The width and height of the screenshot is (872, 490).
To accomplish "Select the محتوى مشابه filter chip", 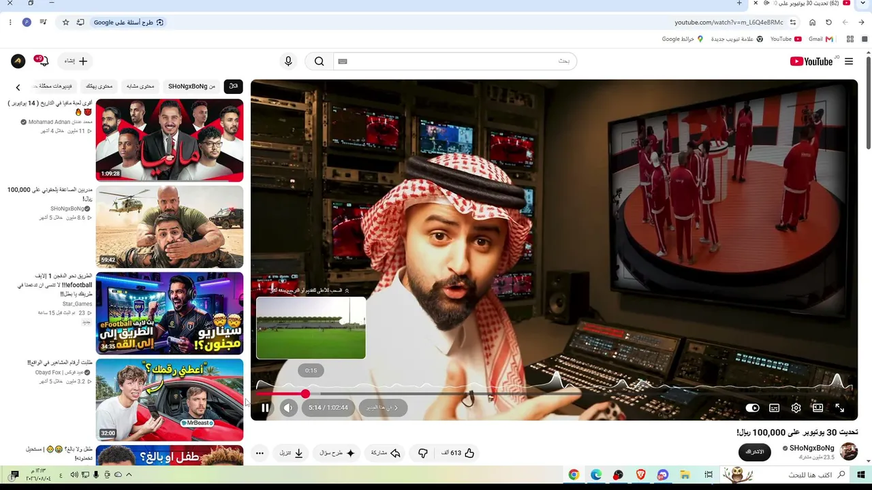I will 140,86.
